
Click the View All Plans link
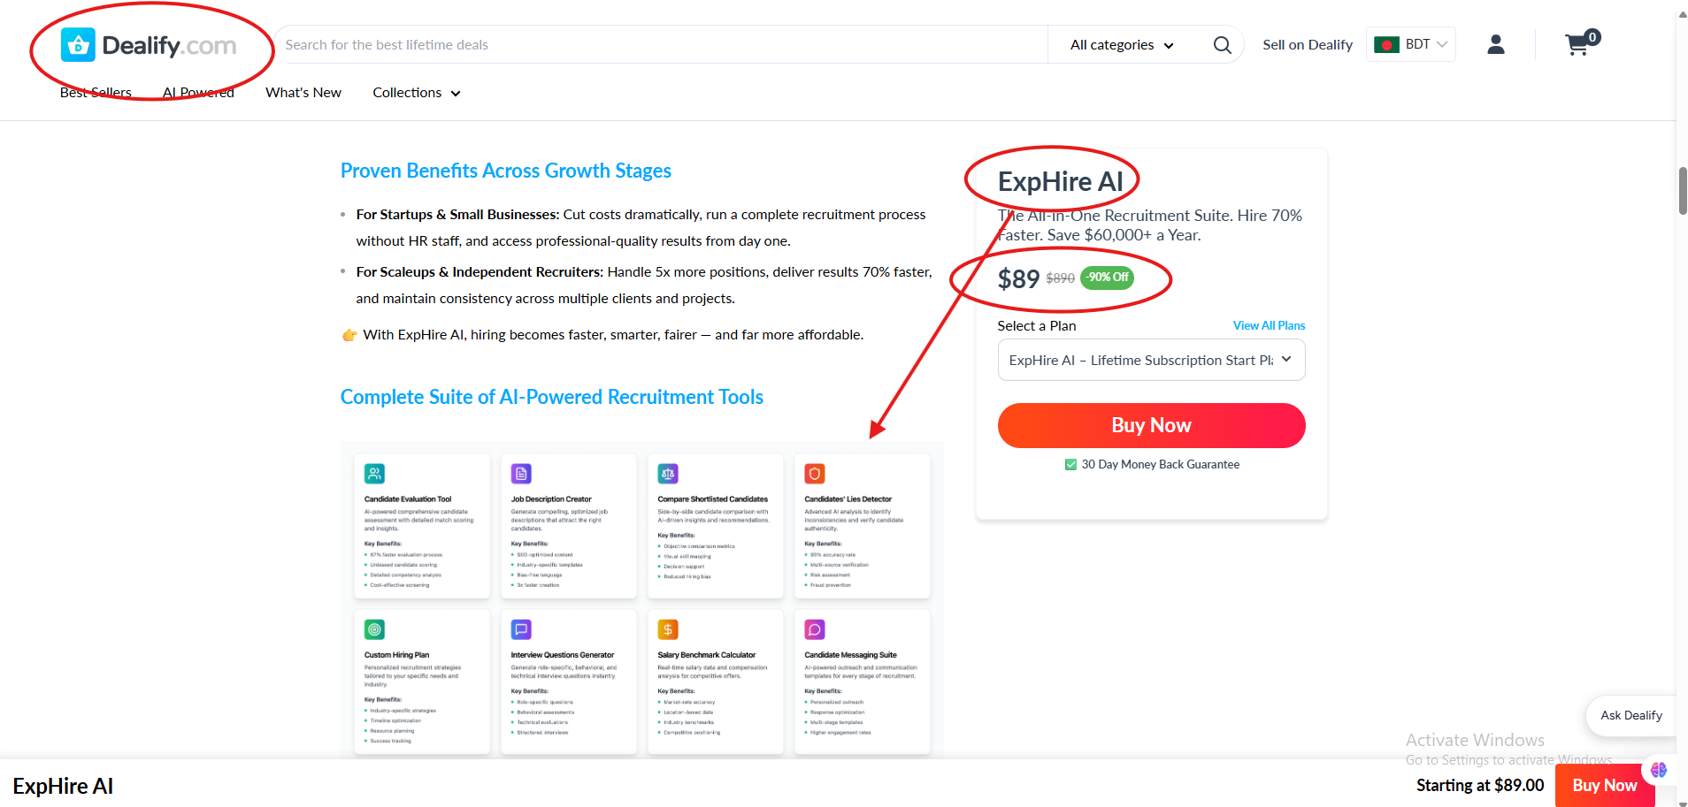(1269, 325)
